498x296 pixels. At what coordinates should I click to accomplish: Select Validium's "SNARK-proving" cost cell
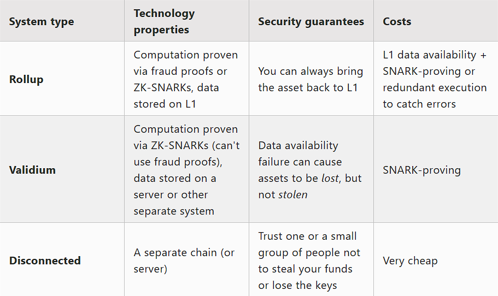(x=421, y=170)
